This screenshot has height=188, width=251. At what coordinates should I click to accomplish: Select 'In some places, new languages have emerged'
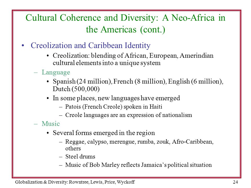(116, 98)
